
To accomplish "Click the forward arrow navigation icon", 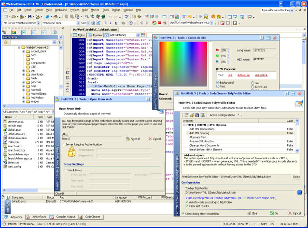I will (x=147, y=23).
